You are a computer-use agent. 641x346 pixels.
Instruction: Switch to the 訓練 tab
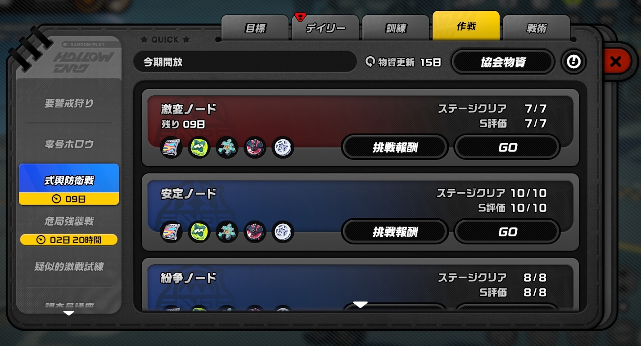click(396, 28)
